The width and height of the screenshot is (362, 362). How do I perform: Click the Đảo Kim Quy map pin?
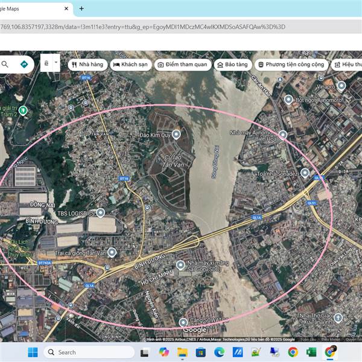tap(176, 135)
